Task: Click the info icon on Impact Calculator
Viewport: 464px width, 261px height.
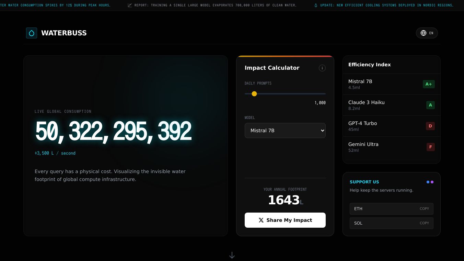Action: (x=322, y=68)
